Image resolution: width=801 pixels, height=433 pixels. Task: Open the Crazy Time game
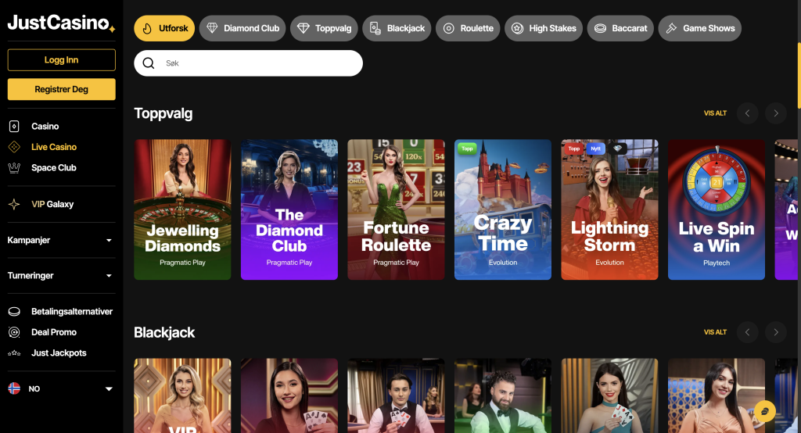(503, 209)
